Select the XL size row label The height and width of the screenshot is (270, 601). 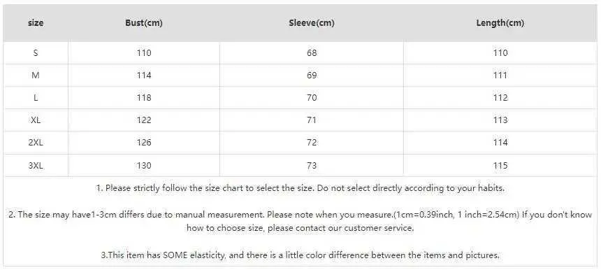pos(36,120)
